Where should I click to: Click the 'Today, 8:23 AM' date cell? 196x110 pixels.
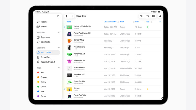click(x=110, y=27)
